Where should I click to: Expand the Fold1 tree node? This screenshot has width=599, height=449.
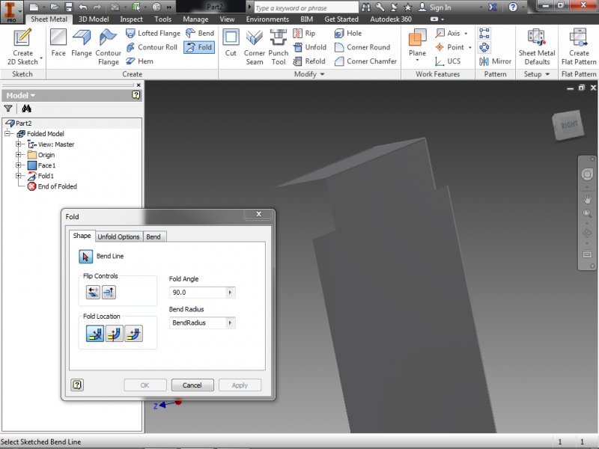18,176
